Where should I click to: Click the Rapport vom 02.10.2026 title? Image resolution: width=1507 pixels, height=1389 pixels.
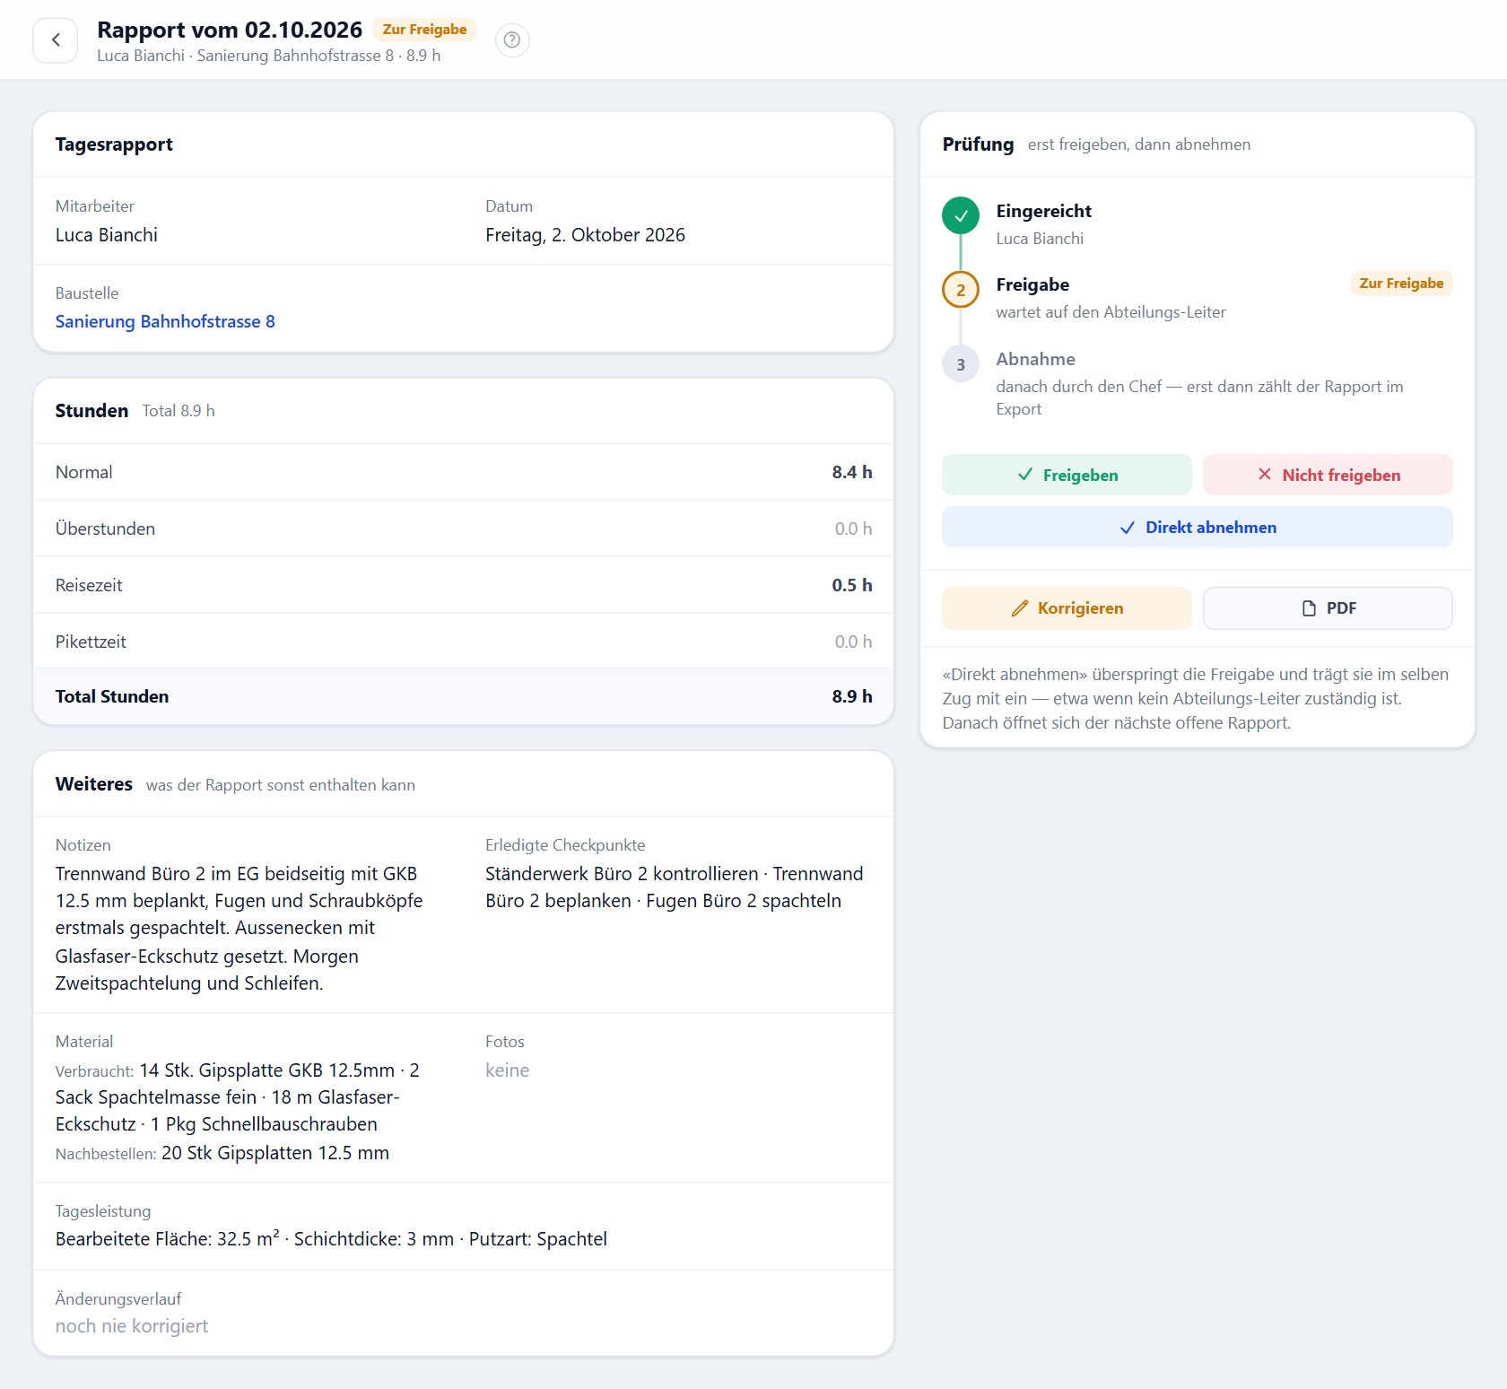tap(230, 30)
